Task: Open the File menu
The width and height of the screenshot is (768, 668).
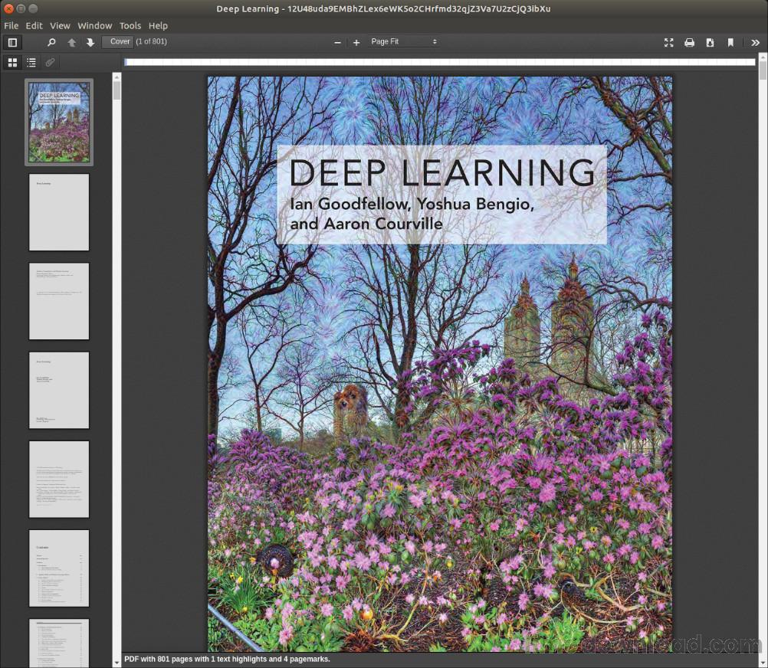Action: pos(11,25)
